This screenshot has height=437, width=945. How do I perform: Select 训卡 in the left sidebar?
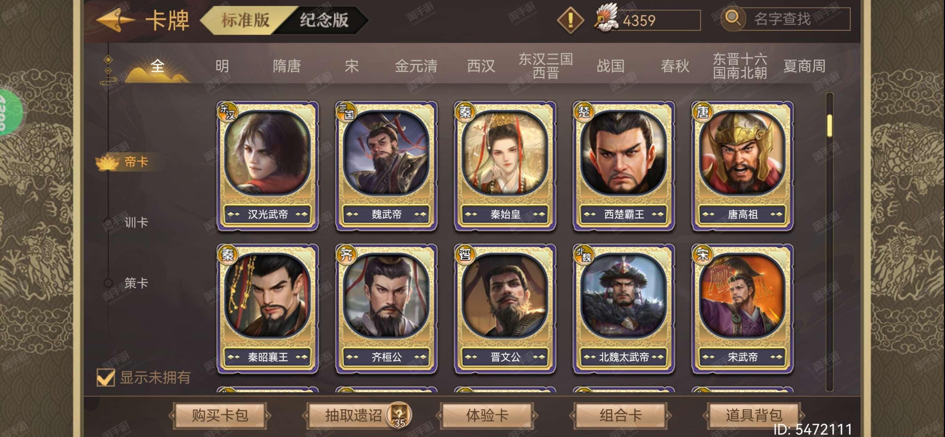click(136, 222)
